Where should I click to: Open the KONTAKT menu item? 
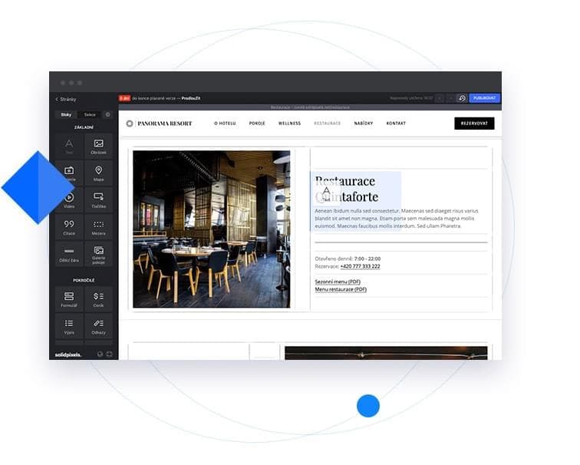pos(396,124)
